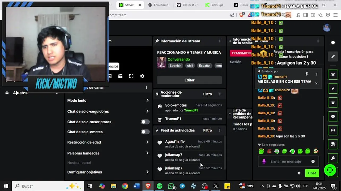Enter fullscreen on the stream preview

click(x=131, y=76)
